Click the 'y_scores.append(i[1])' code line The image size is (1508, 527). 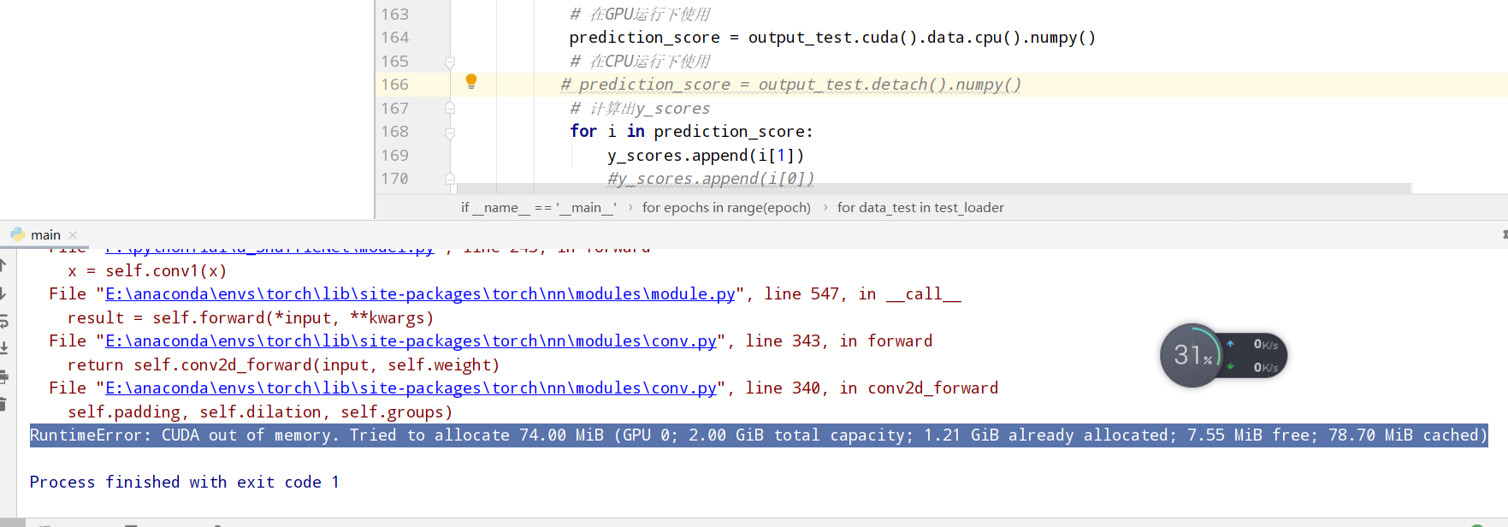click(706, 156)
